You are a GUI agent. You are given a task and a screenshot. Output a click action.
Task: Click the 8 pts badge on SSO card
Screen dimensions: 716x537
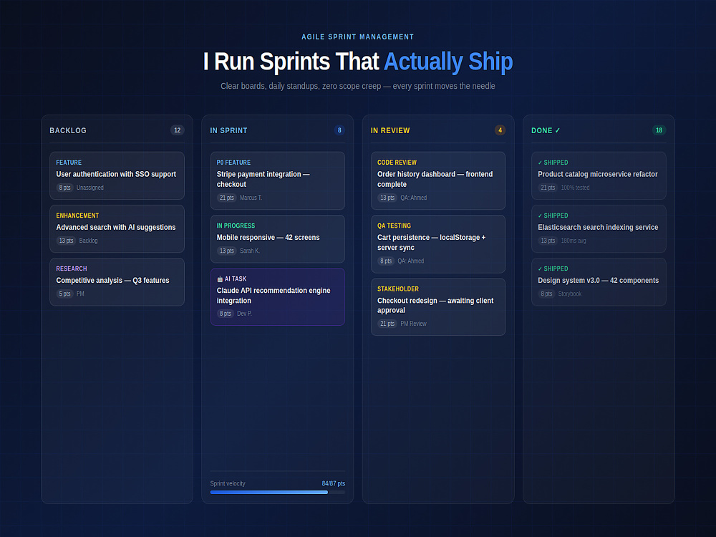[65, 188]
